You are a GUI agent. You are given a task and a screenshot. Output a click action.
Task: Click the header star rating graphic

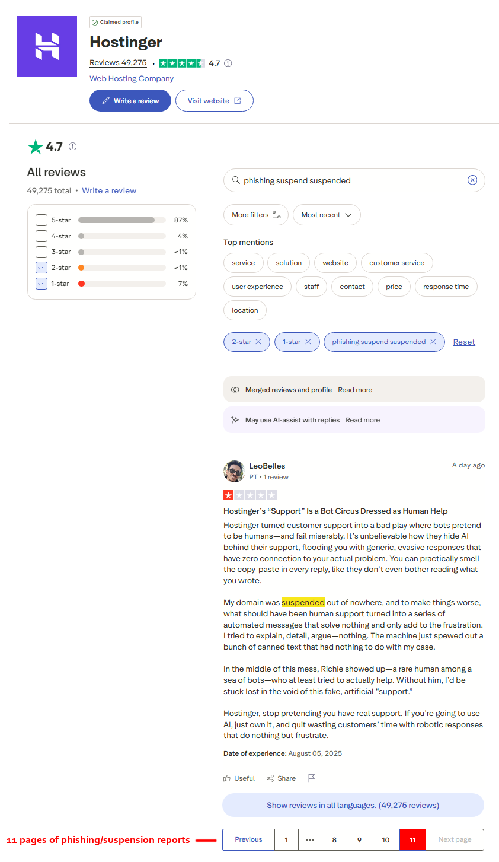[182, 63]
